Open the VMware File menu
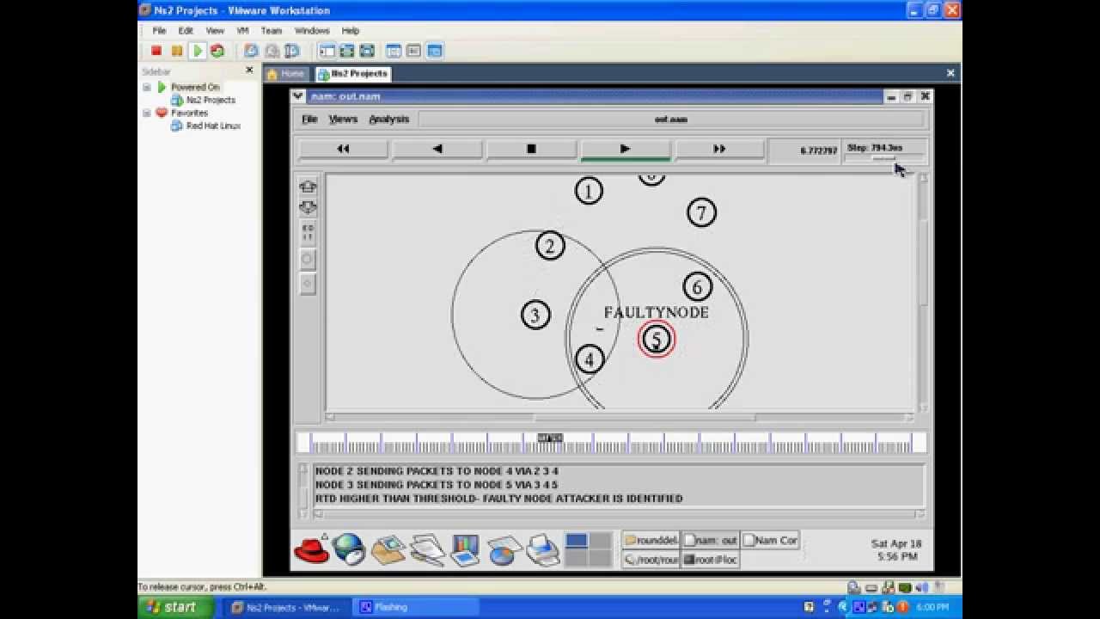This screenshot has width=1100, height=619. coord(159,30)
